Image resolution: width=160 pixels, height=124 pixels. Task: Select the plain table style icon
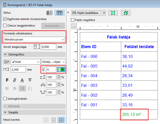pos(49,13)
